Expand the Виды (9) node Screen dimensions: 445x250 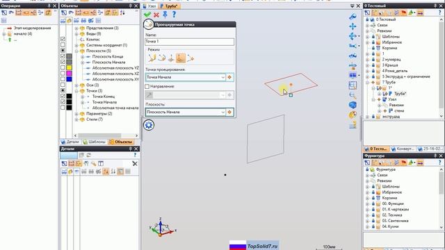click(x=76, y=34)
